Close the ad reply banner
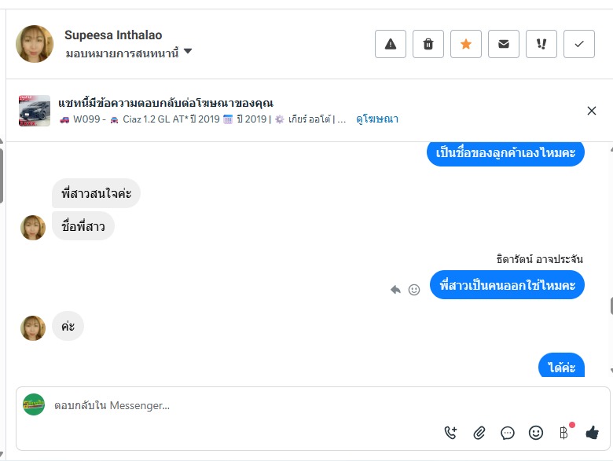 (x=592, y=111)
